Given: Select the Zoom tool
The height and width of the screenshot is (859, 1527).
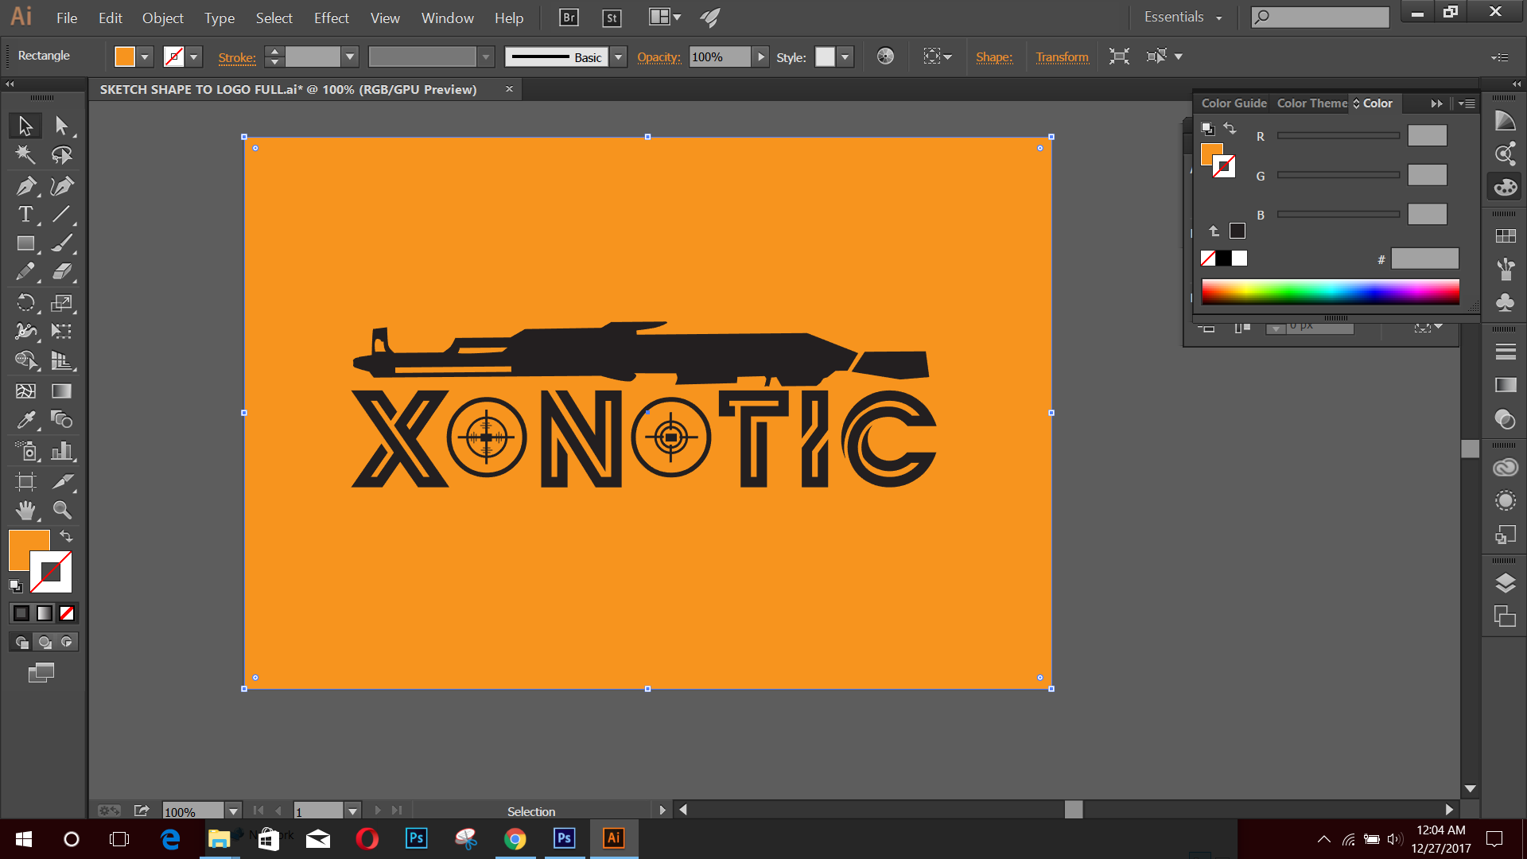Looking at the screenshot, I should [61, 510].
